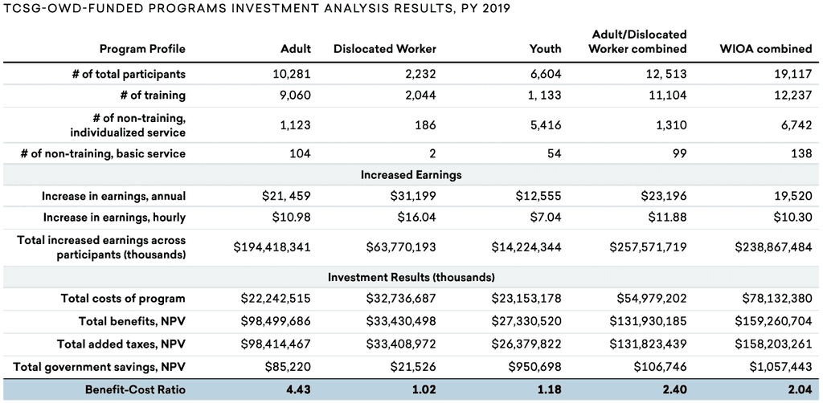Select the Youth government savings cell $950,698
The image size is (823, 403).
(534, 367)
